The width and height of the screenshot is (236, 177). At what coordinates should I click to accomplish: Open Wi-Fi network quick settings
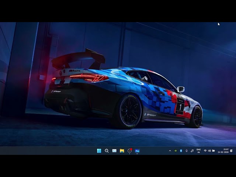(x=205, y=151)
